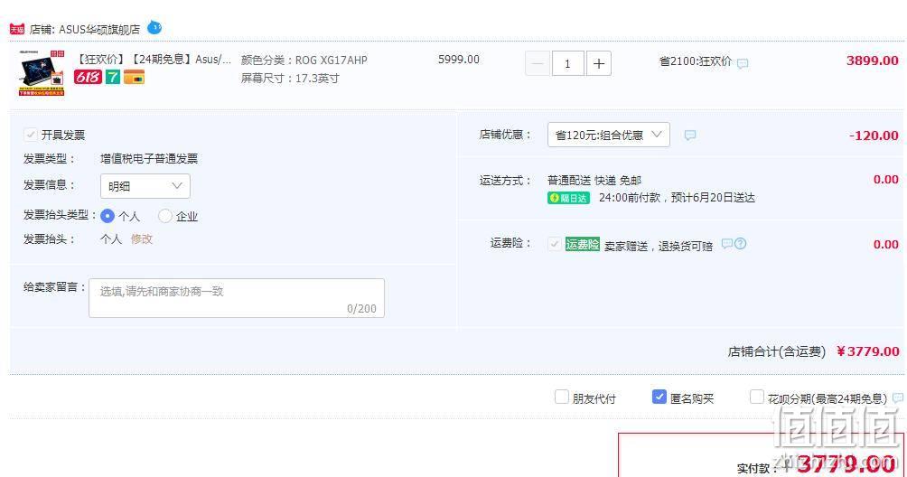This screenshot has width=907, height=477.
Task: Click the comment icon next to 省2100:狂欢价
Action: tap(743, 63)
